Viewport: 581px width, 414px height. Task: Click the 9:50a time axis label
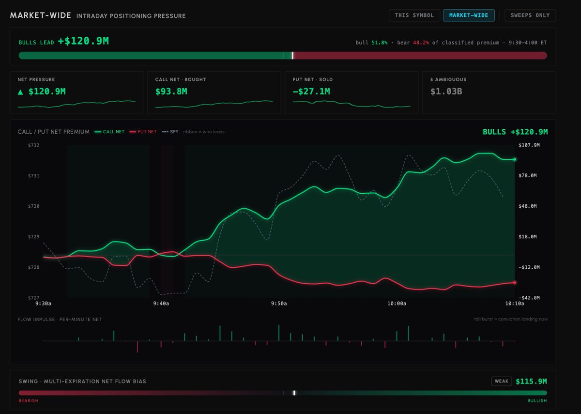279,304
